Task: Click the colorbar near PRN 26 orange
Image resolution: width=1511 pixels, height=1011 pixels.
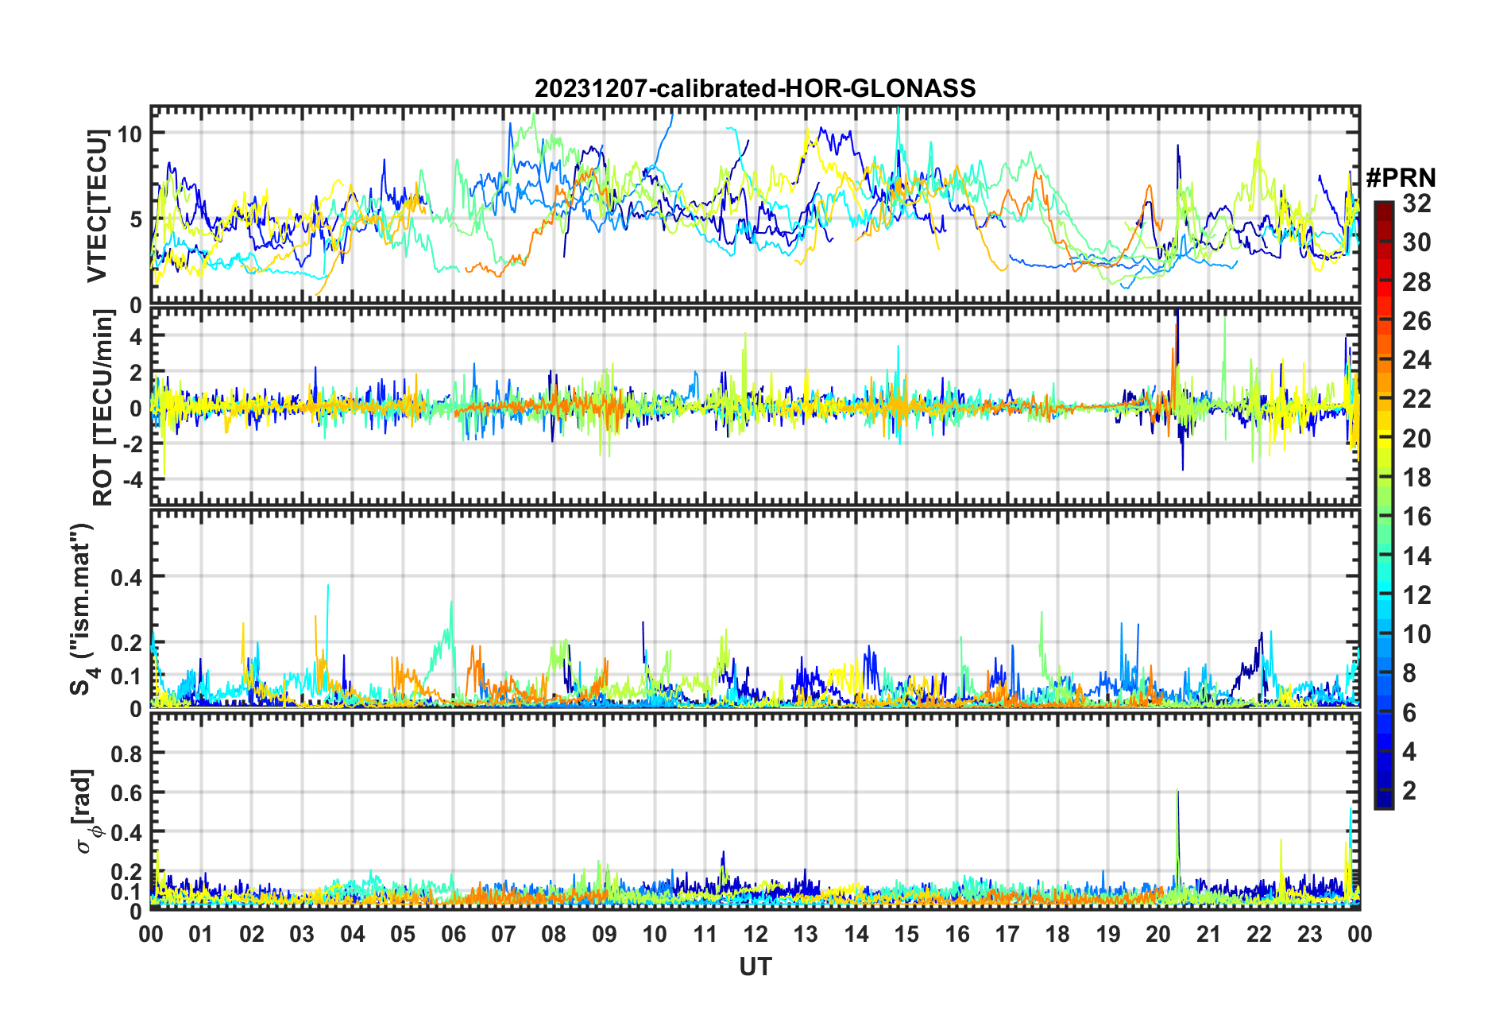Action: pyautogui.click(x=1383, y=321)
